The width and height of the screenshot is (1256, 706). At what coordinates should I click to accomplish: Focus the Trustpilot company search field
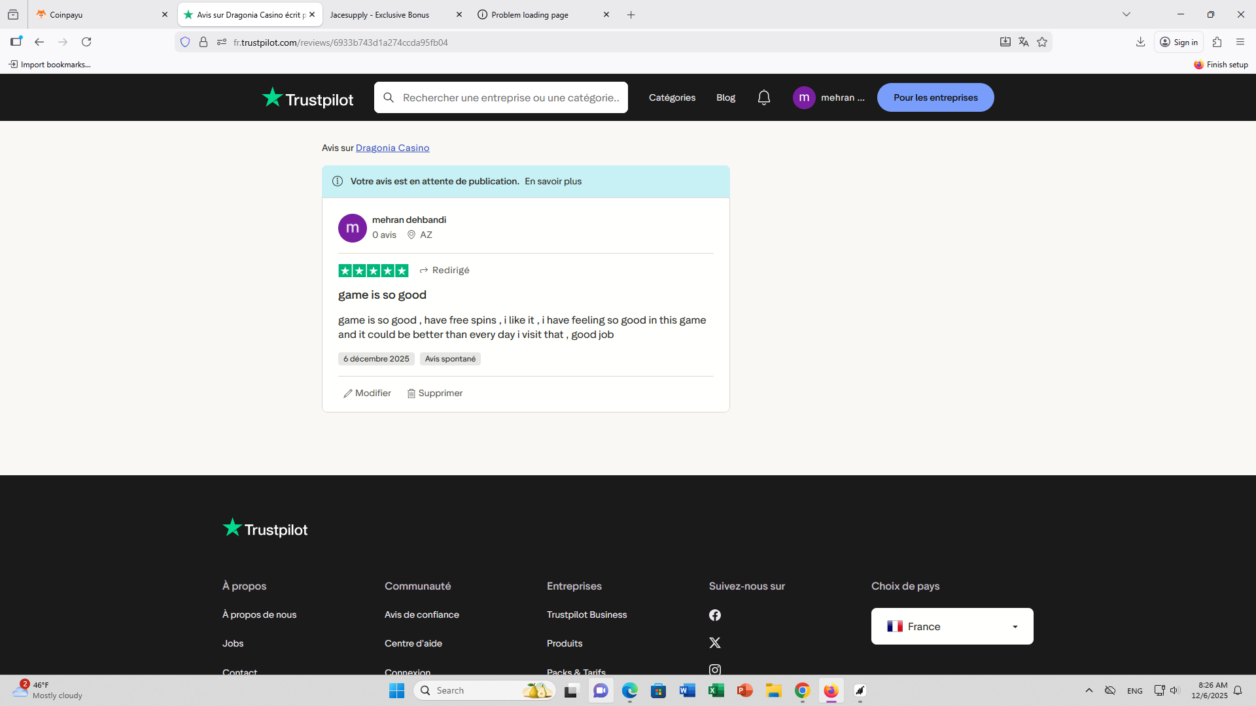click(x=510, y=97)
